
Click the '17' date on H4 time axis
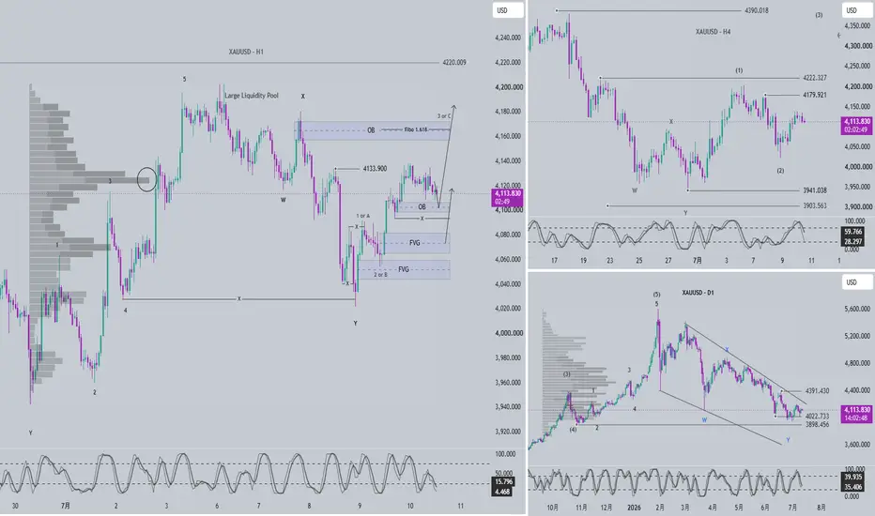[554, 261]
